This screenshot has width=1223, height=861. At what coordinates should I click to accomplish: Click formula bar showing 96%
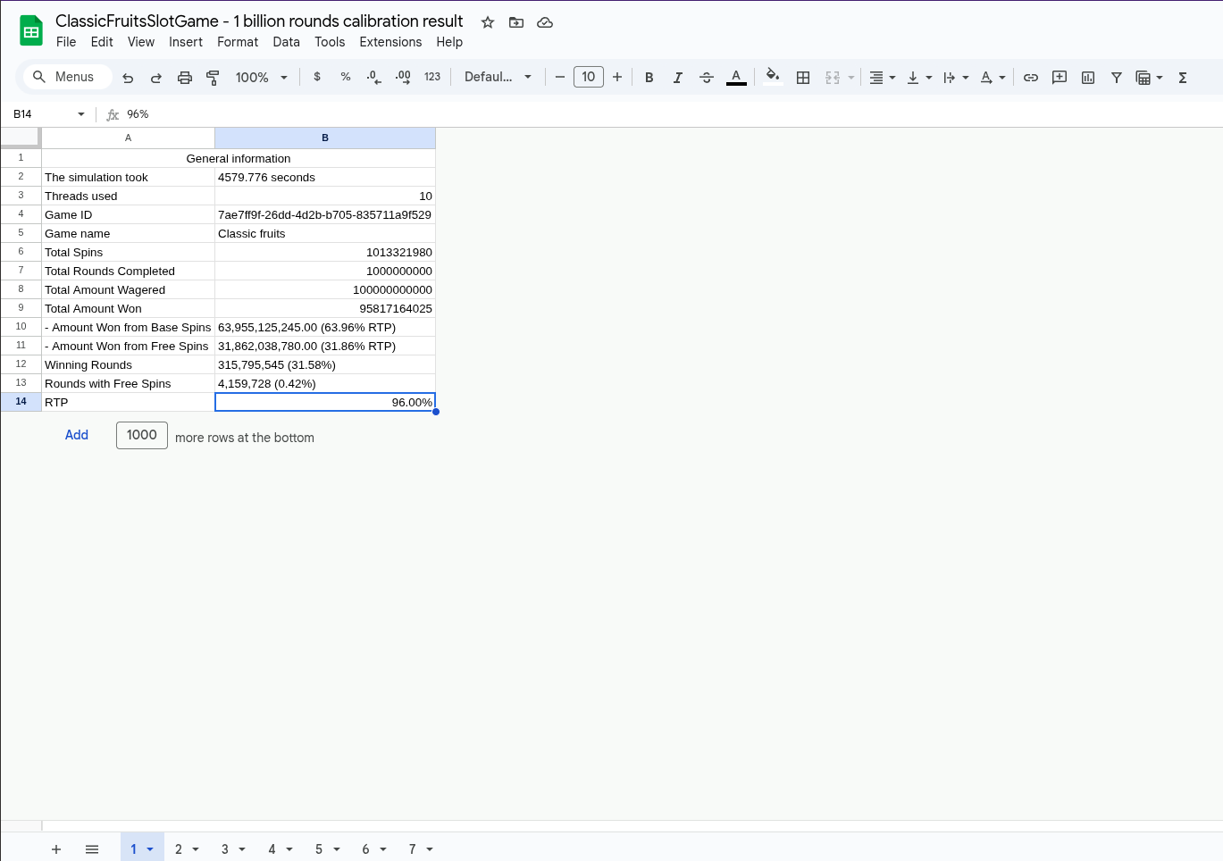coord(670,114)
